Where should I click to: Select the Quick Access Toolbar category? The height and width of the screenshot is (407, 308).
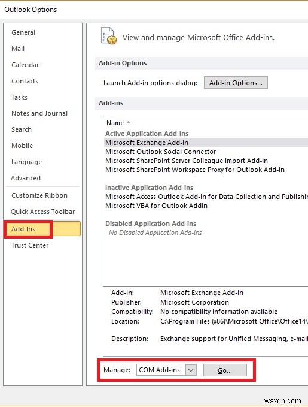tap(42, 212)
